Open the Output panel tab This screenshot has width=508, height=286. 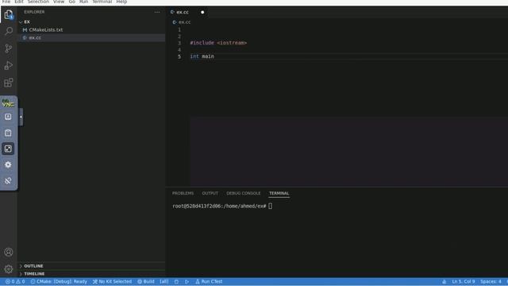(x=210, y=193)
